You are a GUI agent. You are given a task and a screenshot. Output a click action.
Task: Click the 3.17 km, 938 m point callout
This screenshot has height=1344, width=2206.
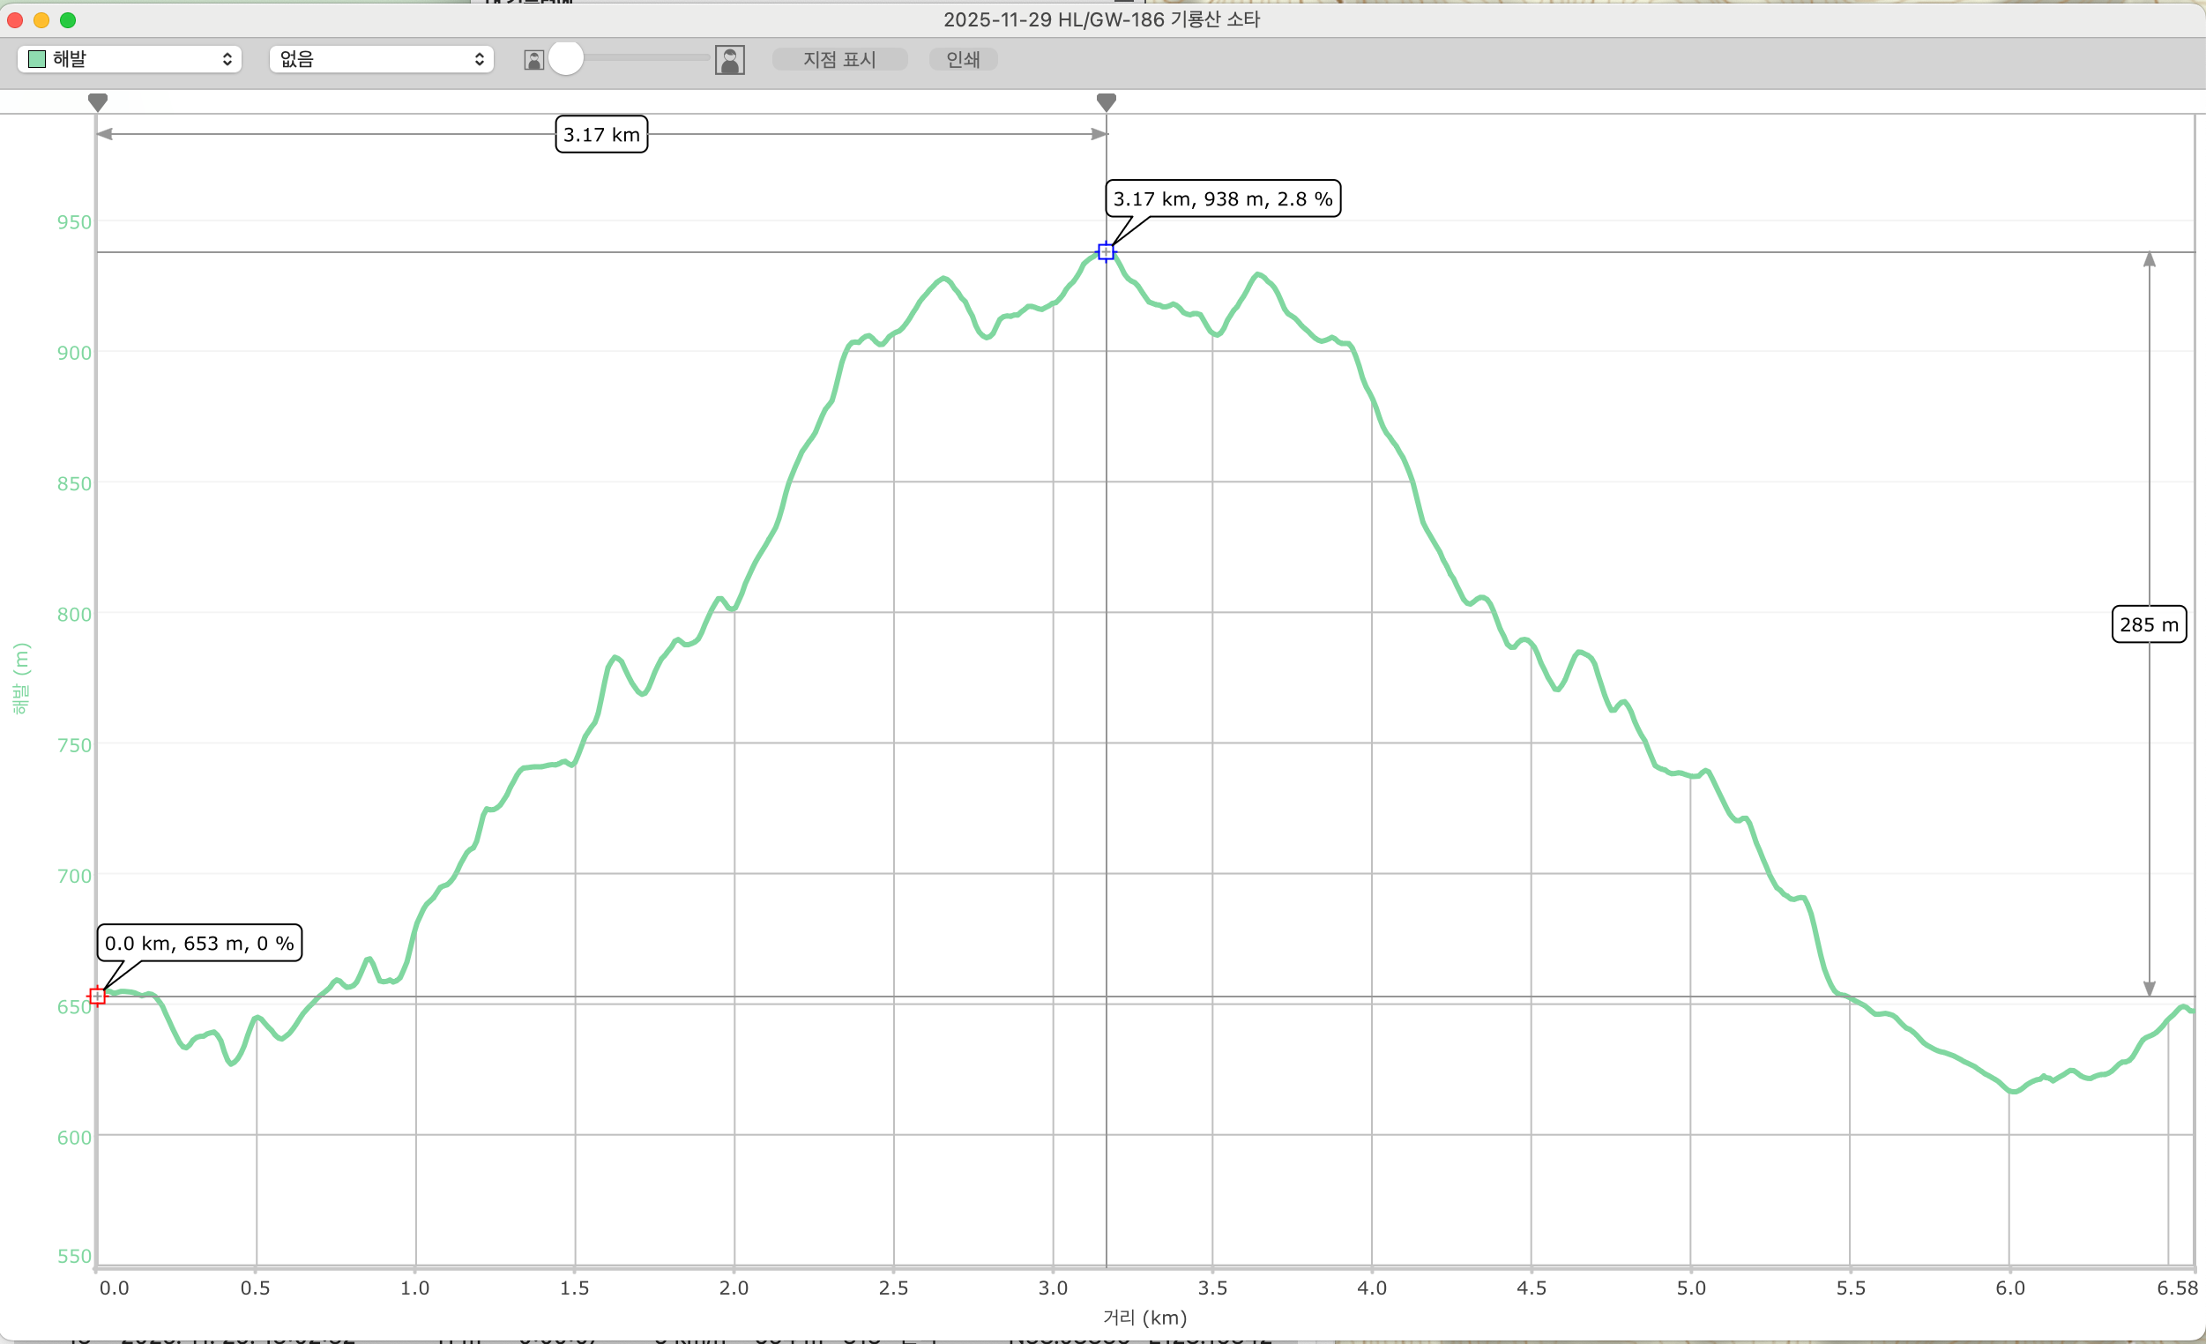[x=1222, y=198]
